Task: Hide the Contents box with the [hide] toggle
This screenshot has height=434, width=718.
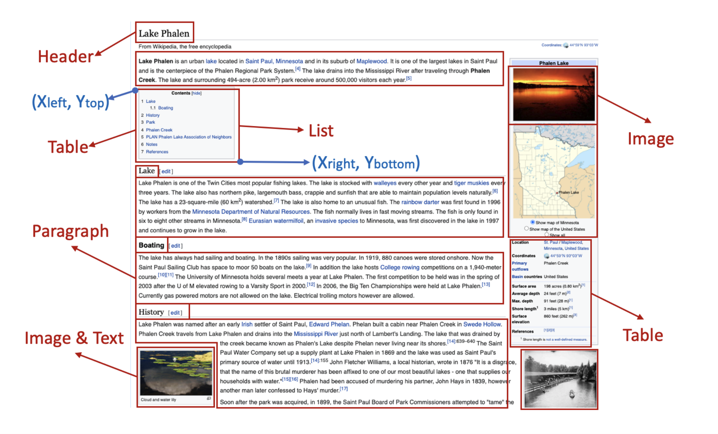Action: [196, 93]
